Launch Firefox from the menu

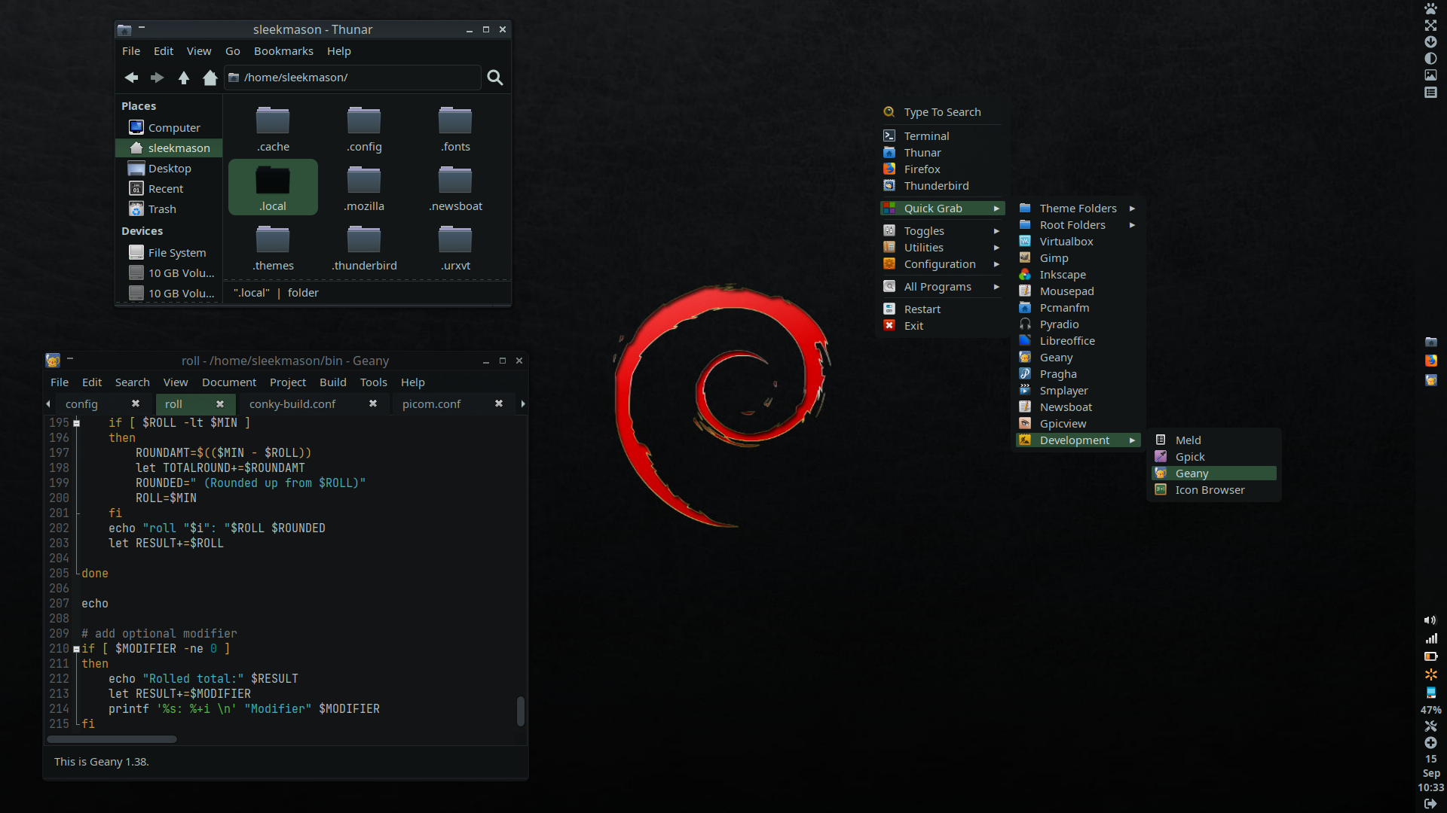point(942,169)
